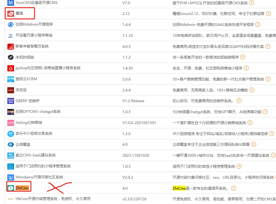Viewport: 276px width, 204px height.
Task: Open help icon for 未知的短链 description
Action: click(243, 57)
